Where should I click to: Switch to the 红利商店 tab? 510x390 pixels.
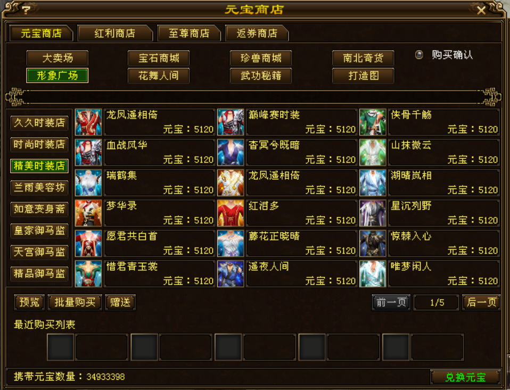(x=115, y=33)
